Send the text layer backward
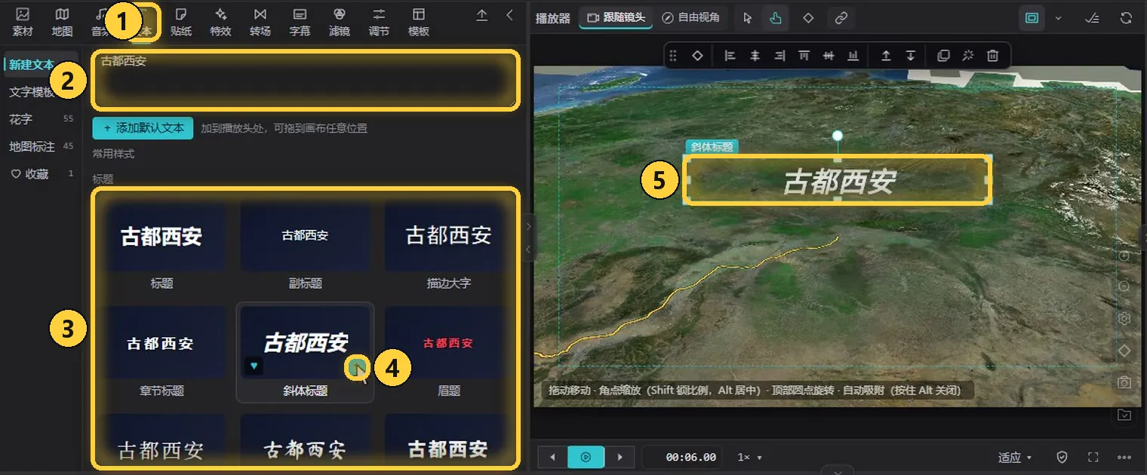This screenshot has width=1147, height=475. pos(911,56)
